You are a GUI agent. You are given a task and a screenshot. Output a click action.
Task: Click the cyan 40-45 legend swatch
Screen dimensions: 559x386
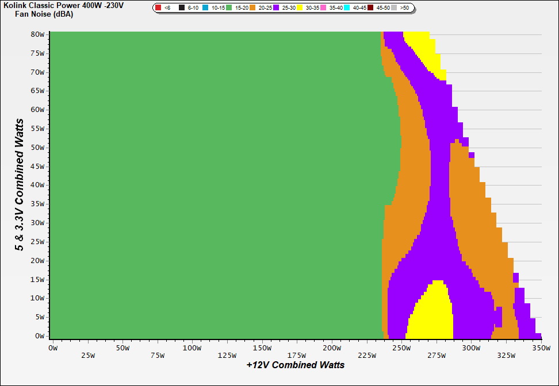coord(347,8)
